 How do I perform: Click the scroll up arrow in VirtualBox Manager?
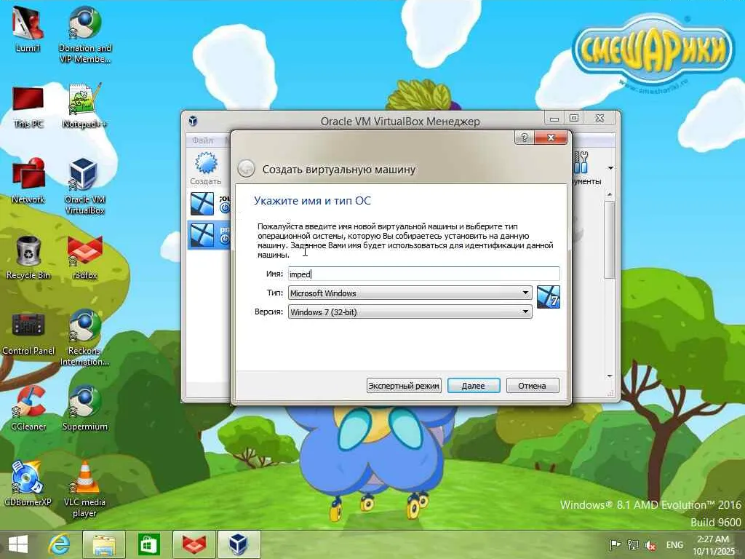click(x=610, y=195)
